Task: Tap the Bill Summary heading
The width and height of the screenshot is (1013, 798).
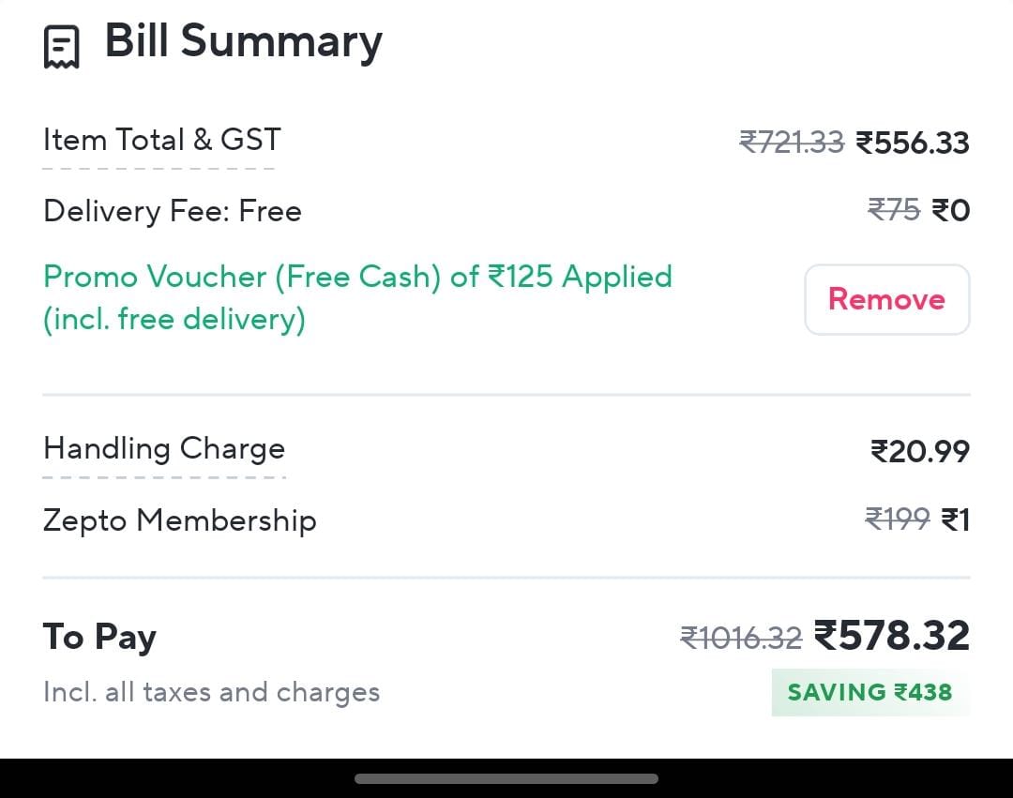Action: coord(243,42)
